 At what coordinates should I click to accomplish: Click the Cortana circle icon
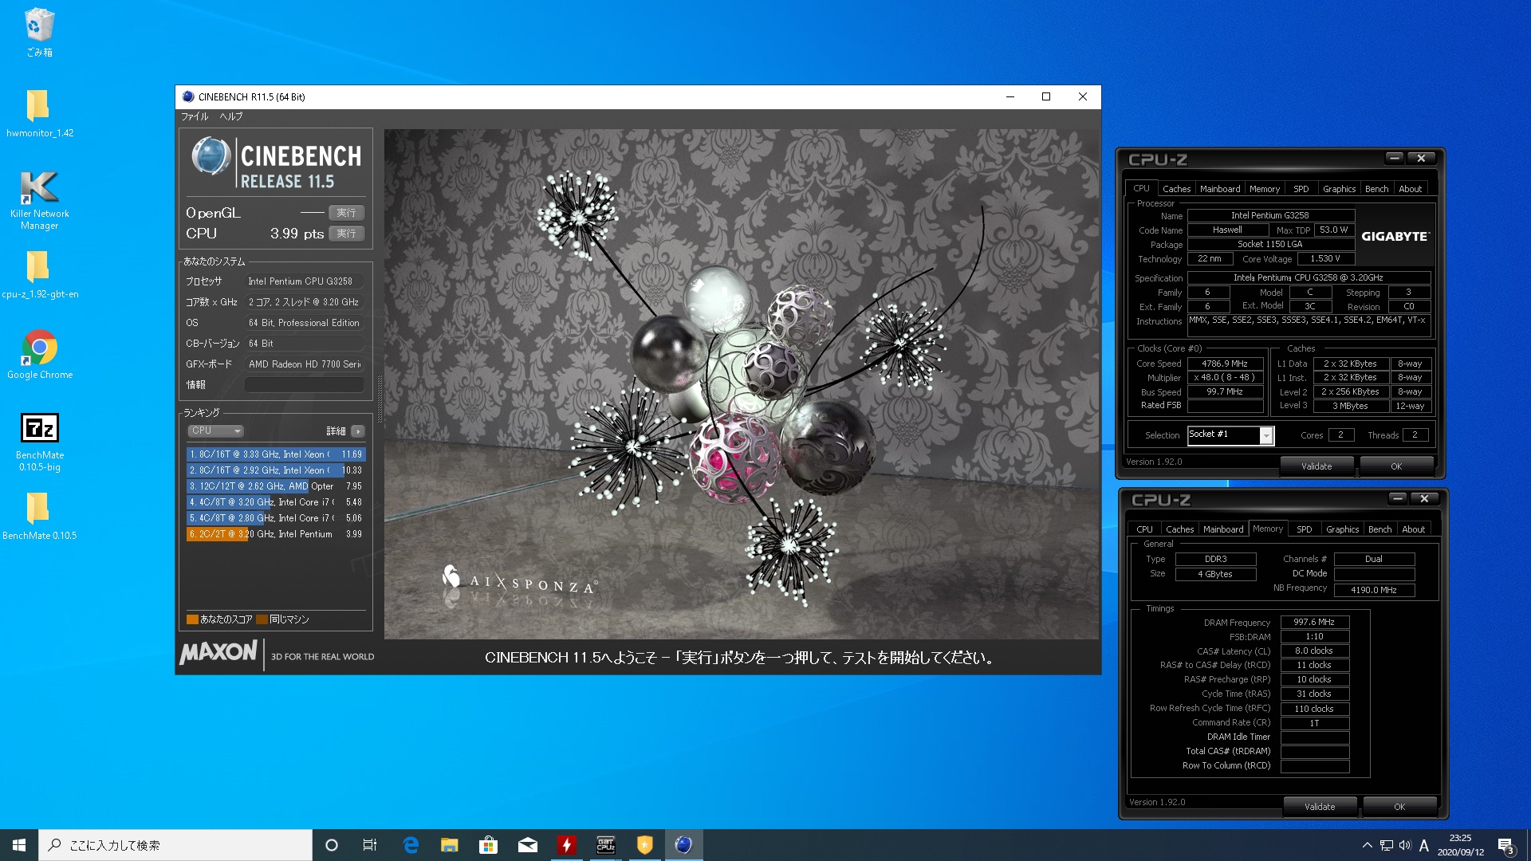332,845
